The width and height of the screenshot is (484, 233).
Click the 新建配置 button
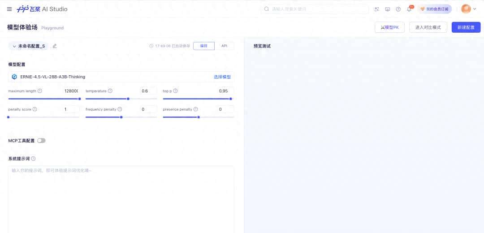point(466,27)
